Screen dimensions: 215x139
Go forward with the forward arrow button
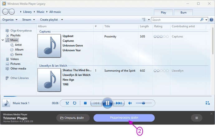point(12,12)
